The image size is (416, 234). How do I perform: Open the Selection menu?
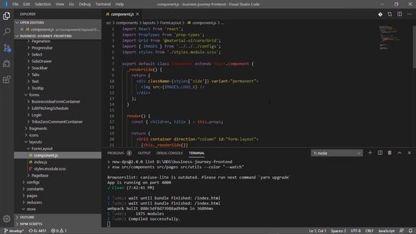point(42,4)
